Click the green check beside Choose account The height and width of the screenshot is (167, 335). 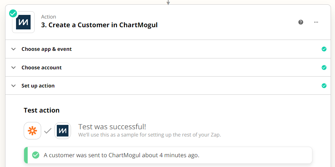[x=324, y=68]
